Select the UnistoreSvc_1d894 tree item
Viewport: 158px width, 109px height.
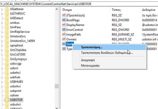coord(22,41)
